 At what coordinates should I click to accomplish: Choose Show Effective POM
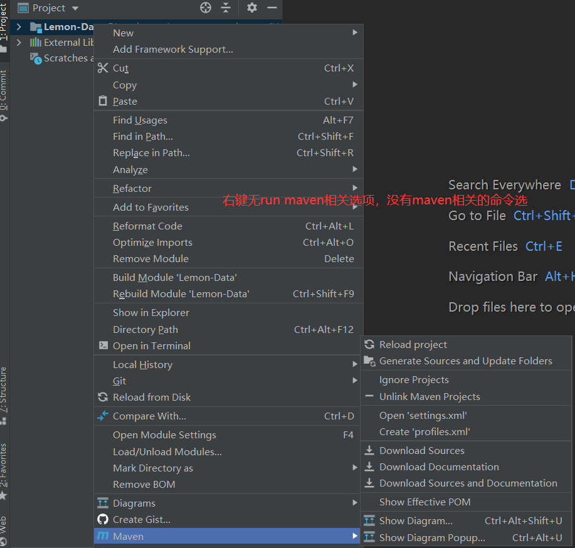(425, 502)
